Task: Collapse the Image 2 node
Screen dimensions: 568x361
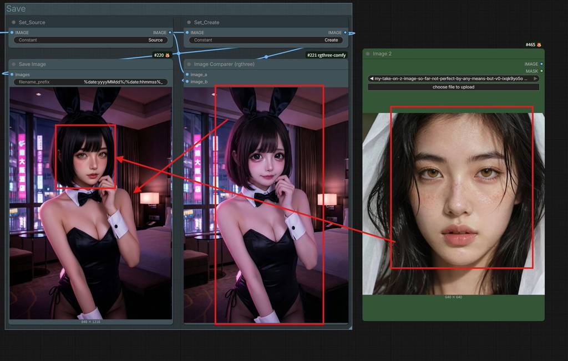Action: pyautogui.click(x=367, y=54)
